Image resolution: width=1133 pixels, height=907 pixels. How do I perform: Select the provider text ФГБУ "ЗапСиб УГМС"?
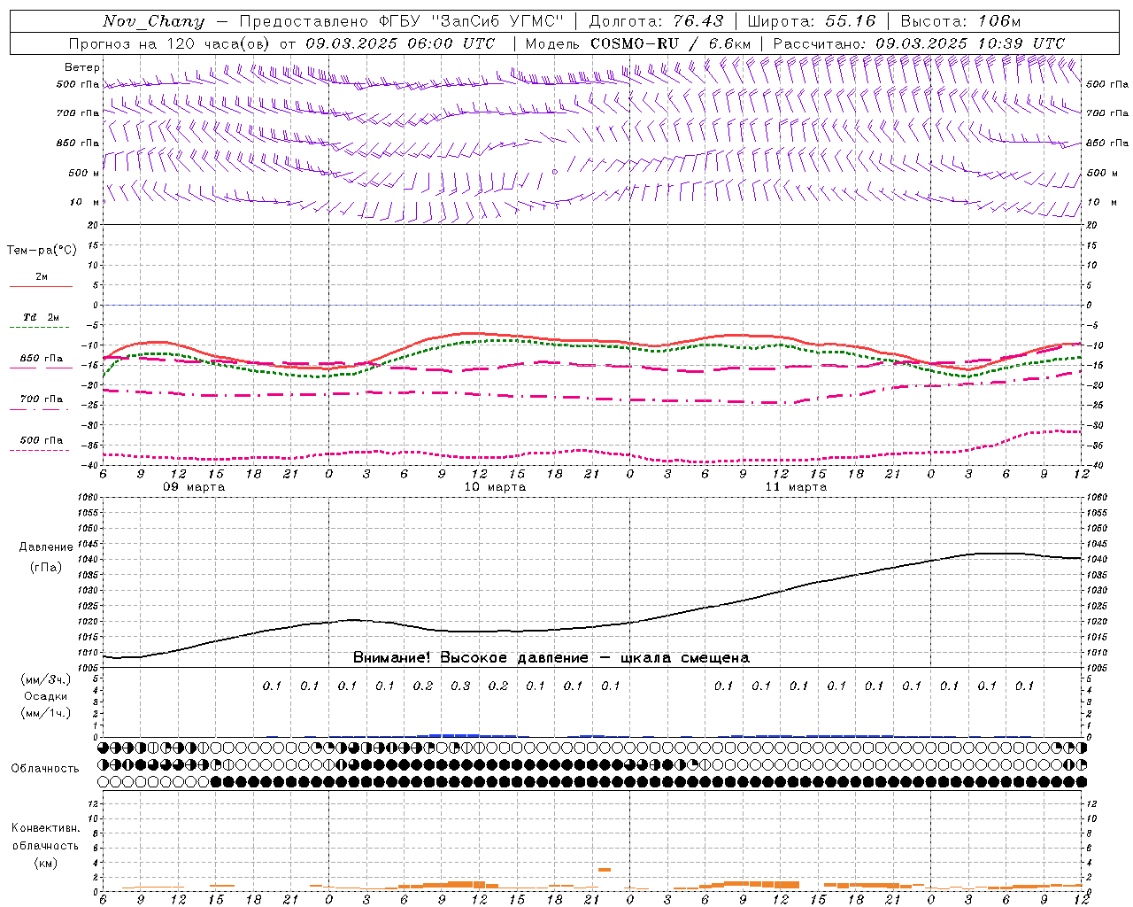pos(470,21)
